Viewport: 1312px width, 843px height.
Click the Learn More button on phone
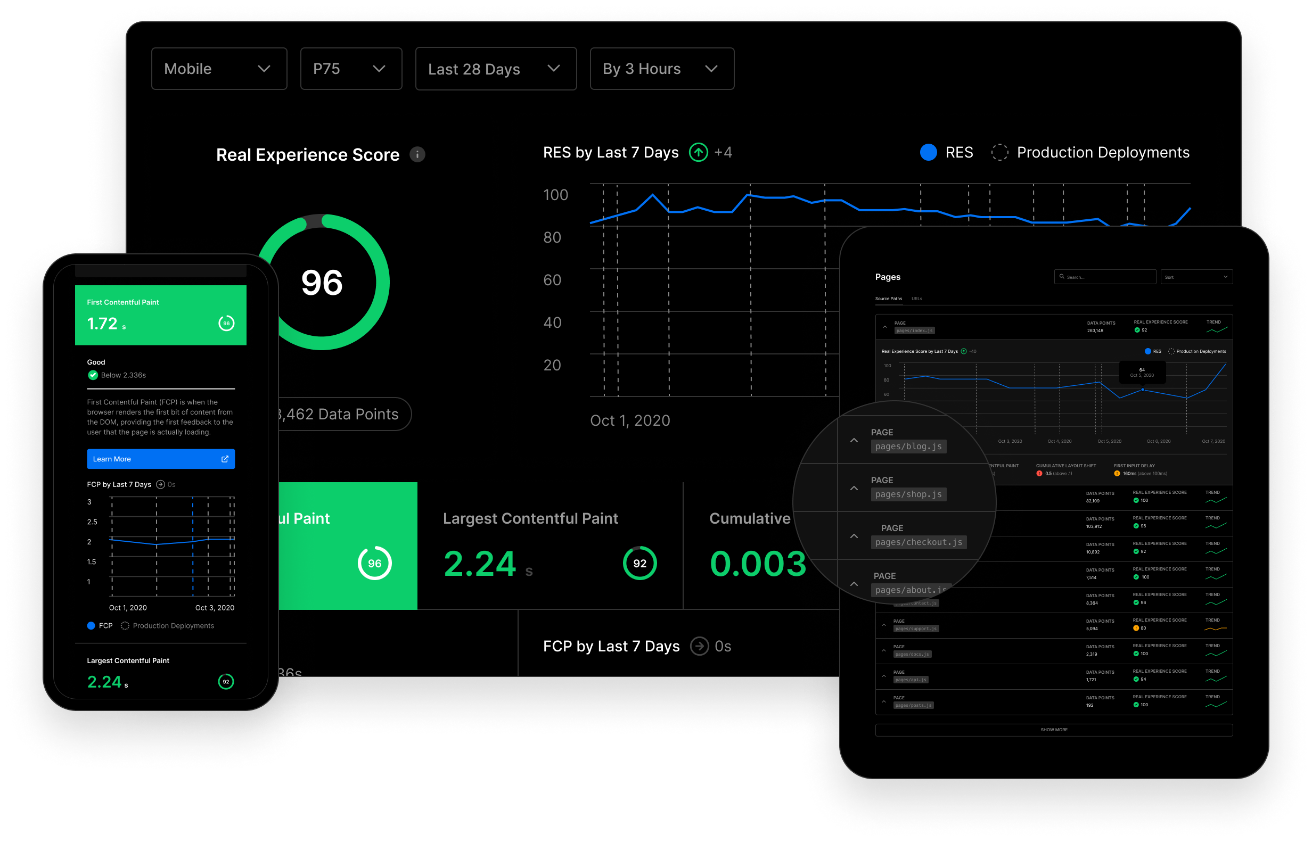[161, 459]
